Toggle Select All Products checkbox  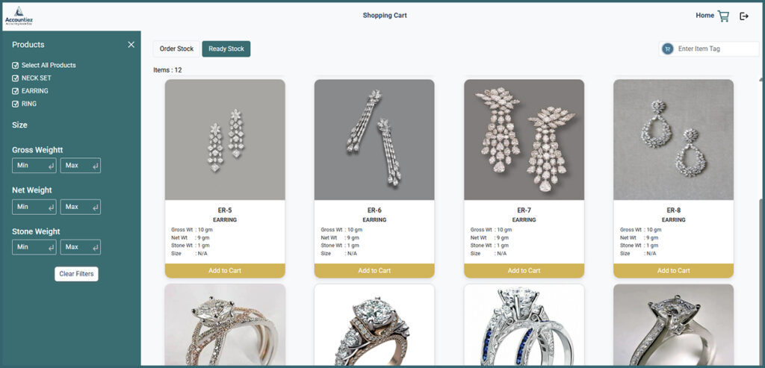tap(15, 65)
